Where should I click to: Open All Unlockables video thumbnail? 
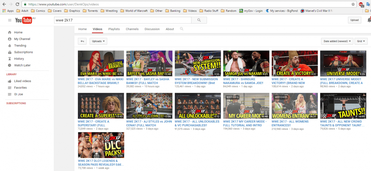coord(198,106)
